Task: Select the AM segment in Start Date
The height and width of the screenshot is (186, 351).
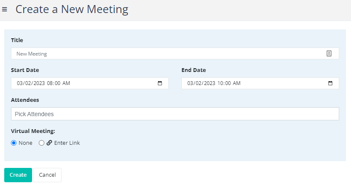Action: point(66,83)
